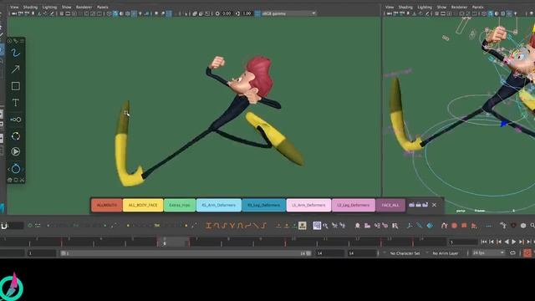
Task: Click the red circle record icon in shelf
Action: [454, 225]
